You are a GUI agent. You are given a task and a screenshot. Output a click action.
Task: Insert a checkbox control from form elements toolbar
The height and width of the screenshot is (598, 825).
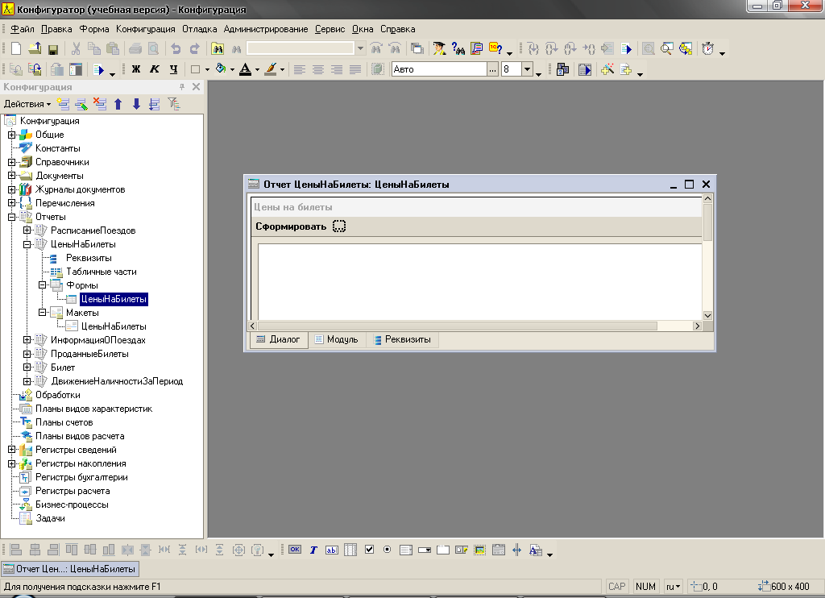369,550
